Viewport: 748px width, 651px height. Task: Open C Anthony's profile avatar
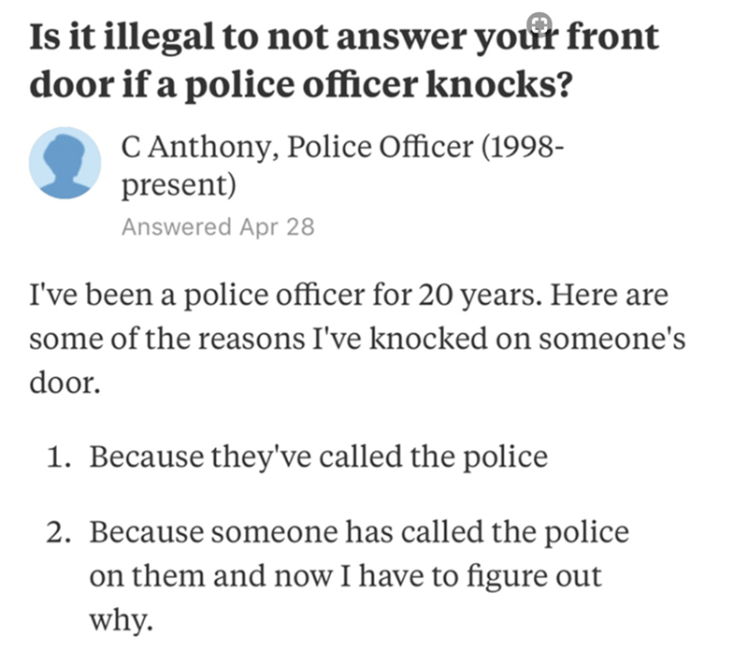point(65,163)
